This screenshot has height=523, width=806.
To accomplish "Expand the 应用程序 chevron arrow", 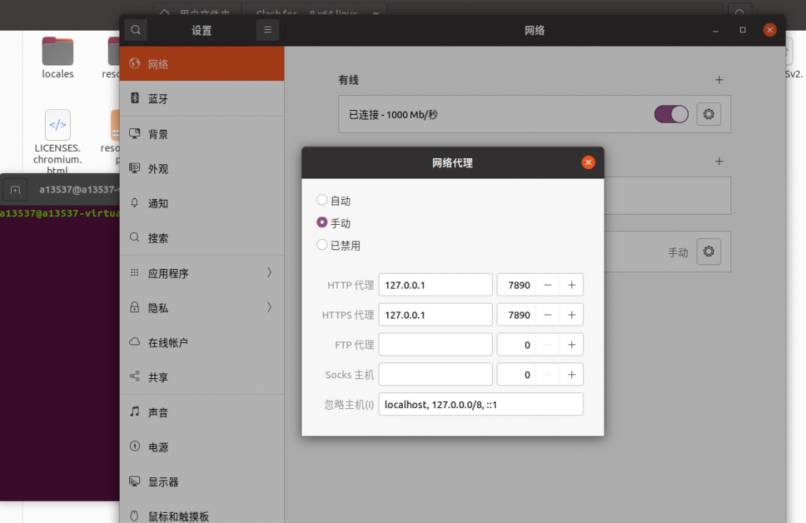I will click(x=269, y=273).
